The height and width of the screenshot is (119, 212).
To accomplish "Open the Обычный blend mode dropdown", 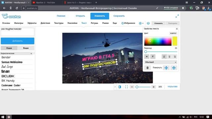I will (161, 62).
